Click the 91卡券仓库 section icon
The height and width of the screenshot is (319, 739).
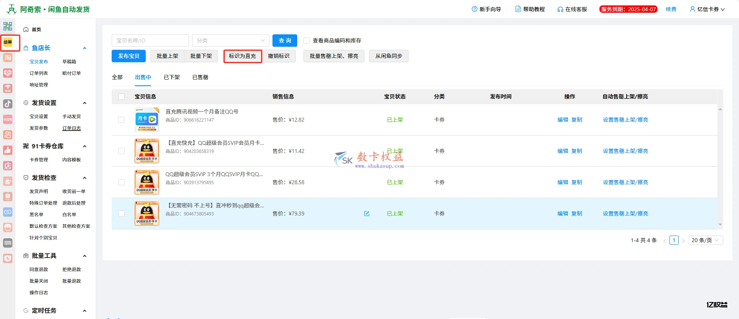pos(26,146)
